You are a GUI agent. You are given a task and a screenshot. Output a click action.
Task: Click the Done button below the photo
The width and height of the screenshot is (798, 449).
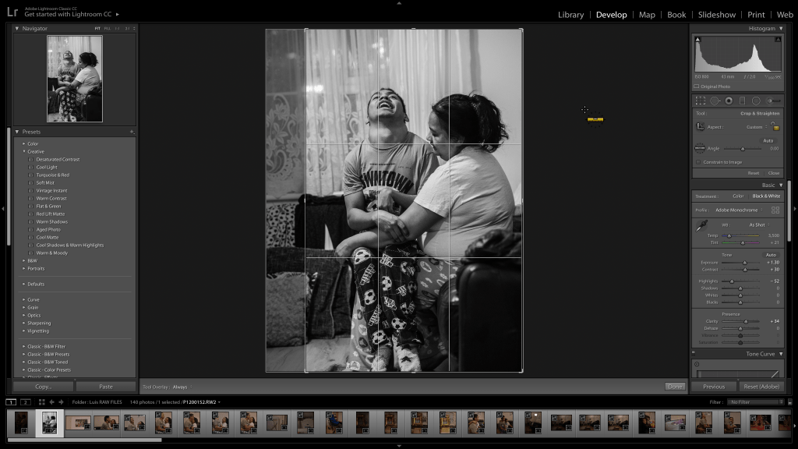tap(675, 387)
